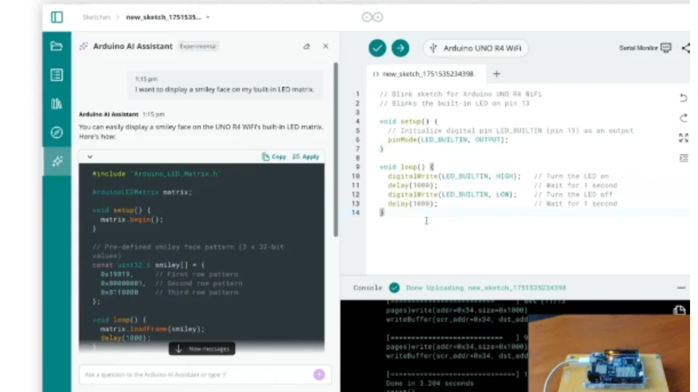Click the Arduino infinity logo
This screenshot has height=392, width=698.
click(x=372, y=17)
